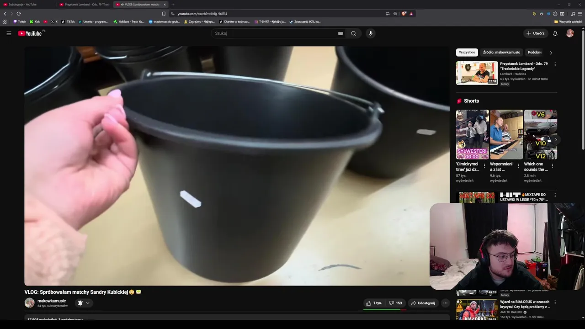Open the Kick bookmark
Viewport: 585px width, 329px height.
click(x=35, y=21)
